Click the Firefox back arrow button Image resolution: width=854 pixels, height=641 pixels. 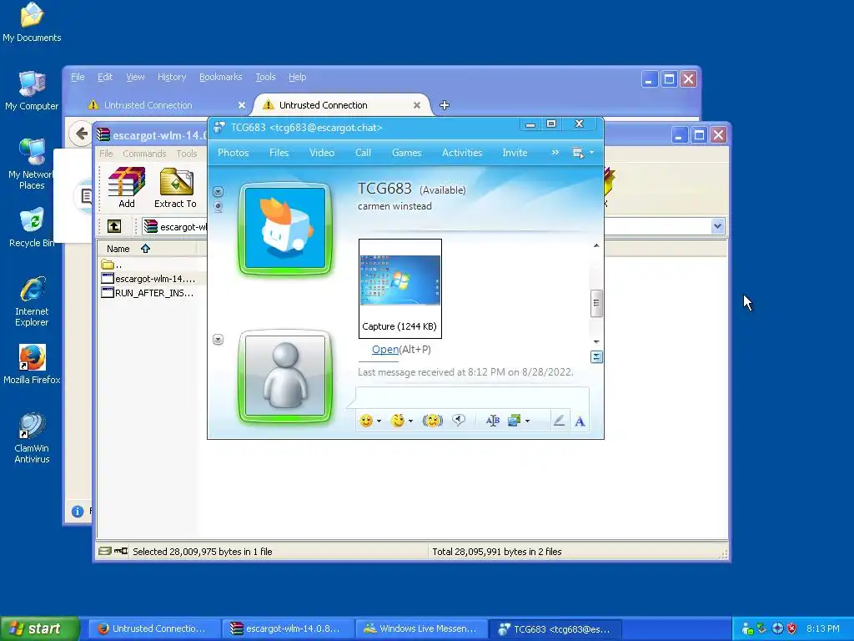81,134
